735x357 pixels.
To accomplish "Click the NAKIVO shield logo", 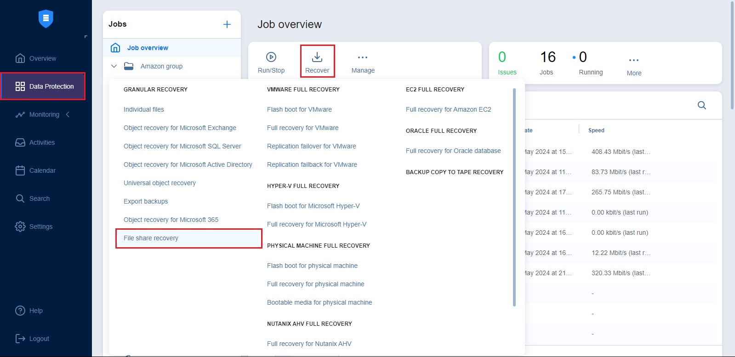I will click(46, 19).
